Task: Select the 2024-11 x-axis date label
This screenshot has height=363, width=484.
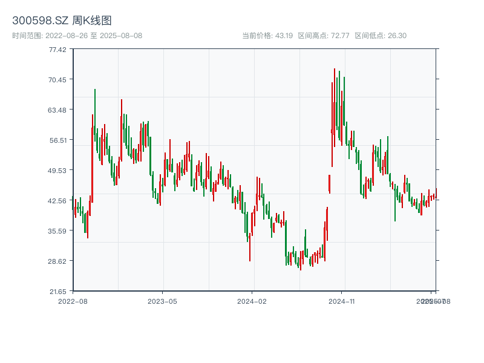Action: pos(342,301)
